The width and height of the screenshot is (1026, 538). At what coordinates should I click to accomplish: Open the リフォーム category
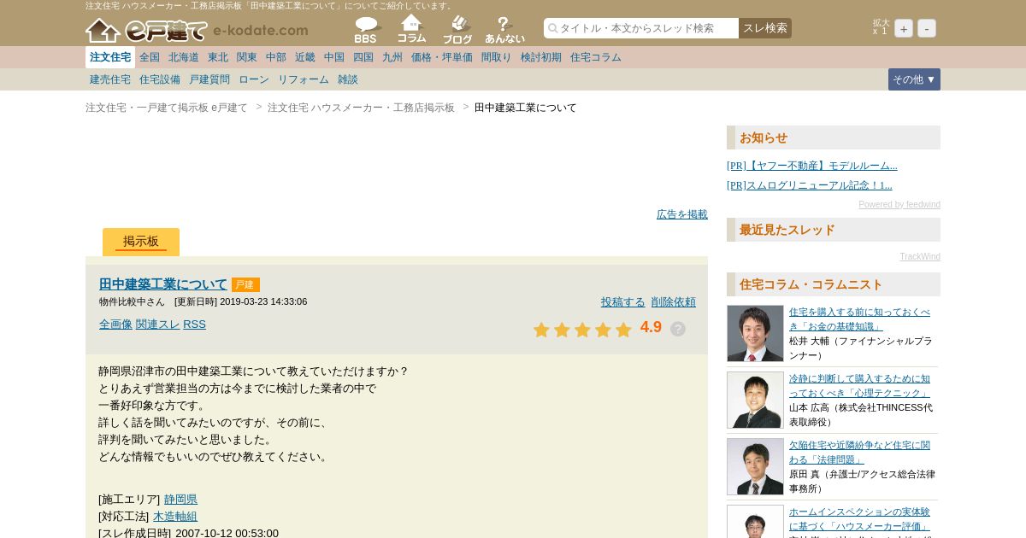[x=304, y=79]
